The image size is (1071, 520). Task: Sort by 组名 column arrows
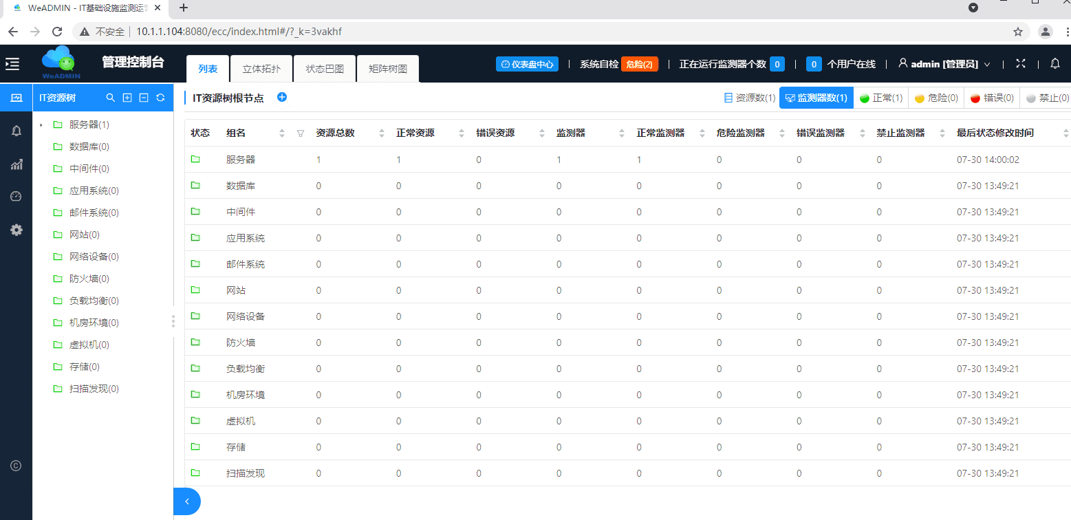[x=282, y=133]
